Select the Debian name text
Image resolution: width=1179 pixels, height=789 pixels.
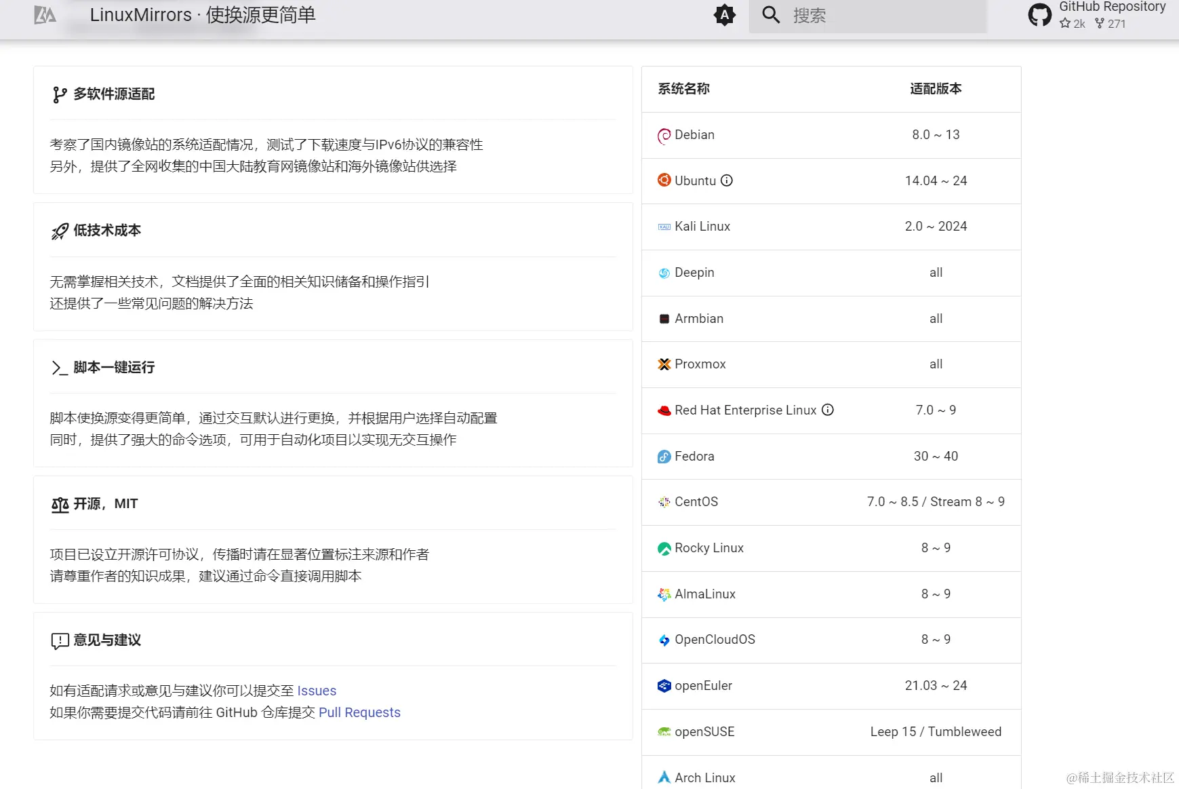[694, 134]
